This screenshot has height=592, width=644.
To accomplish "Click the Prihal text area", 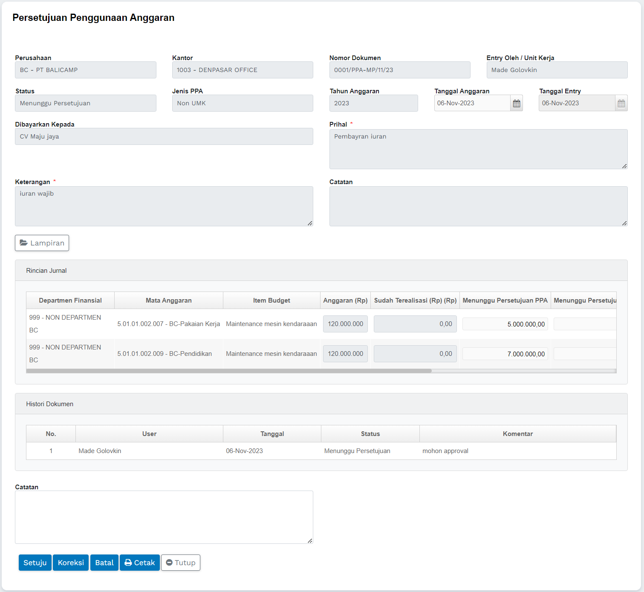I will point(478,149).
